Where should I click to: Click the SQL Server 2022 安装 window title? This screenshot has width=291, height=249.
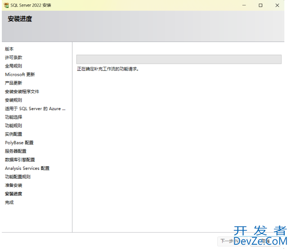click(31, 6)
